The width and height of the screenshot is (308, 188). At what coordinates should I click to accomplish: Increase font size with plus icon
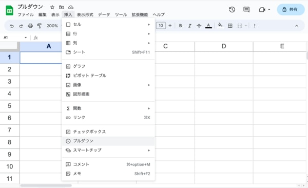(x=170, y=26)
